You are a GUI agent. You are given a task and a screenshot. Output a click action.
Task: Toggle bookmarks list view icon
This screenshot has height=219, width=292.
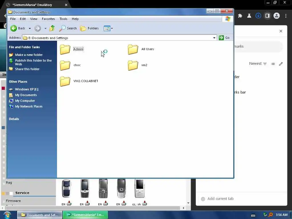coord(273,64)
